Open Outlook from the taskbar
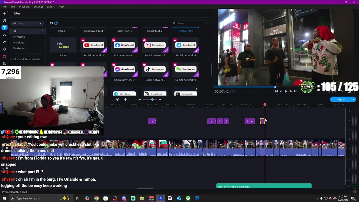Image resolution: width=359 pixels, height=202 pixels. tap(179, 198)
